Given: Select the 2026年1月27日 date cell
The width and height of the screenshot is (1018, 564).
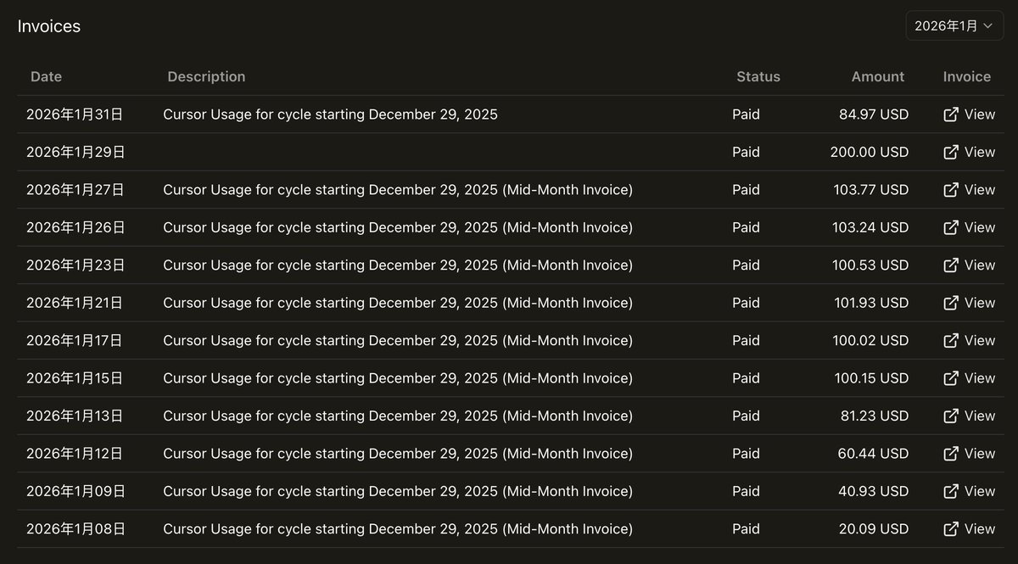Looking at the screenshot, I should point(76,190).
